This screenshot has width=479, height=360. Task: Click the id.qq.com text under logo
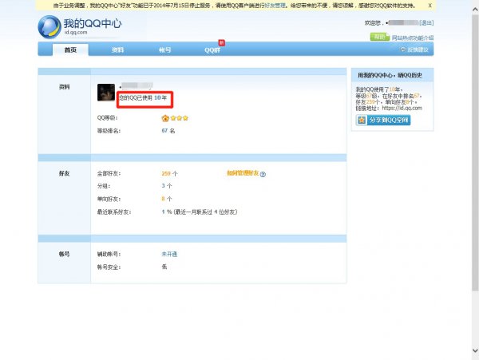(76, 32)
